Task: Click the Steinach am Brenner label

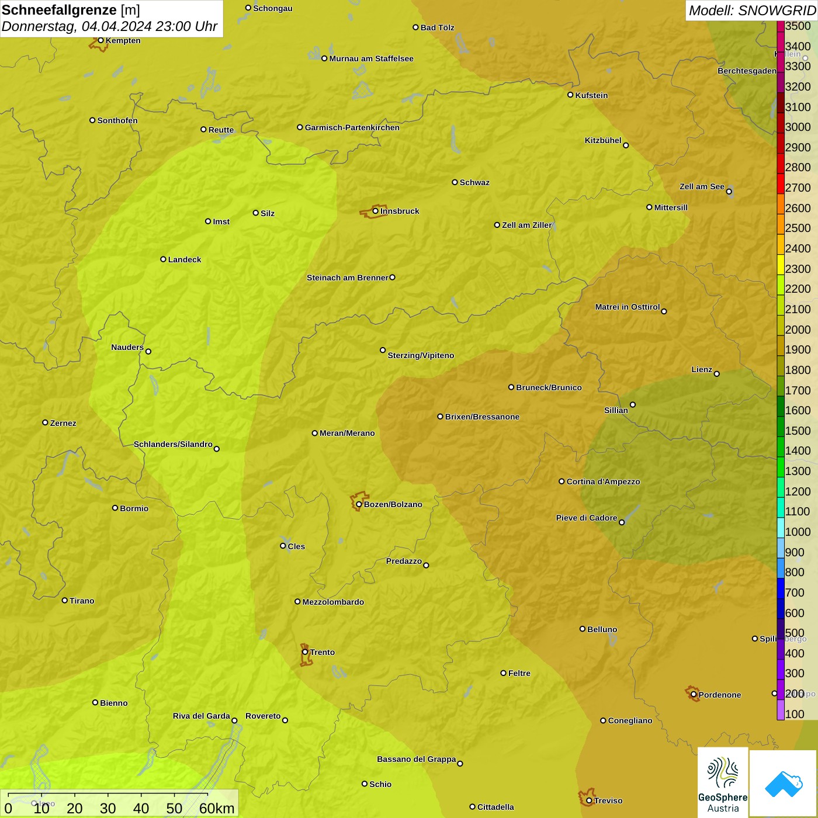Action: coord(348,278)
